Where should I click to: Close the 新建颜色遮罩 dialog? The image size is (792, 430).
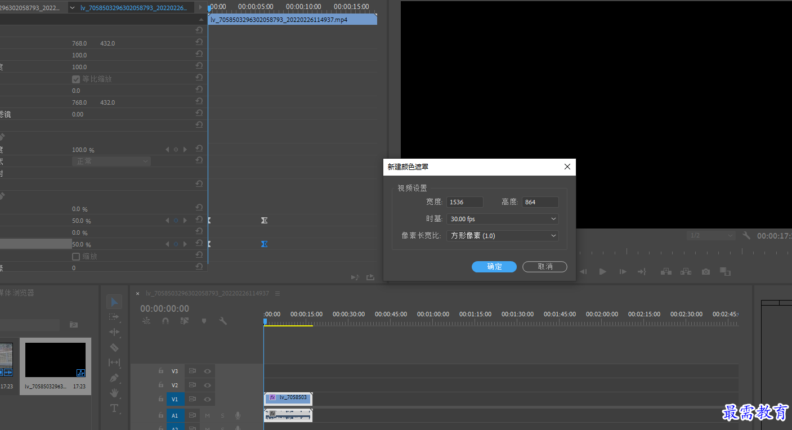567,167
